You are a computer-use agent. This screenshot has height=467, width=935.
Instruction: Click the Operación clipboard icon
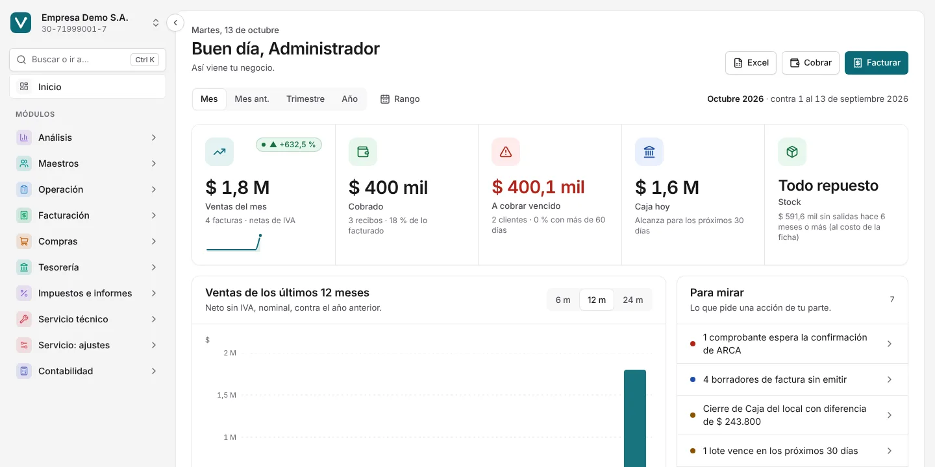click(24, 189)
